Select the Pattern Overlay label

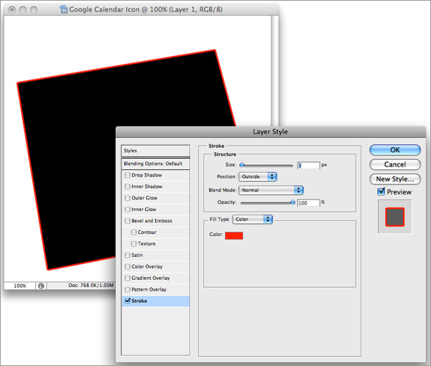[149, 289]
